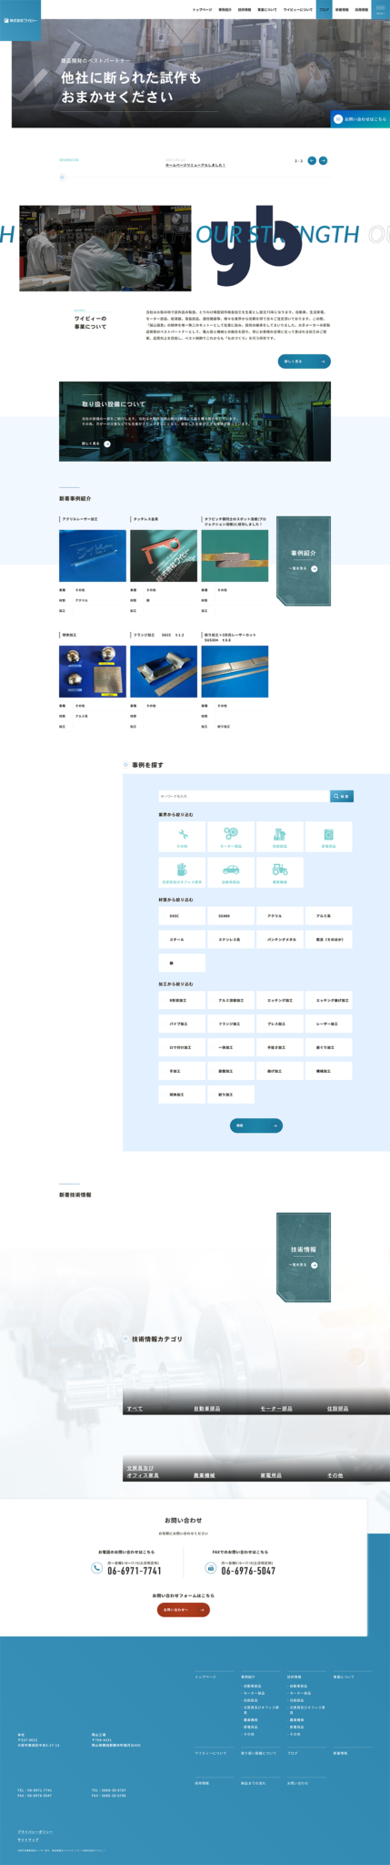Click the red お問い合わせへ button

tap(184, 1609)
